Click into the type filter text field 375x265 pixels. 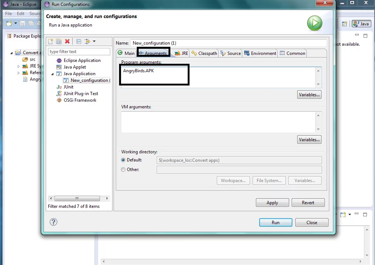click(x=79, y=52)
